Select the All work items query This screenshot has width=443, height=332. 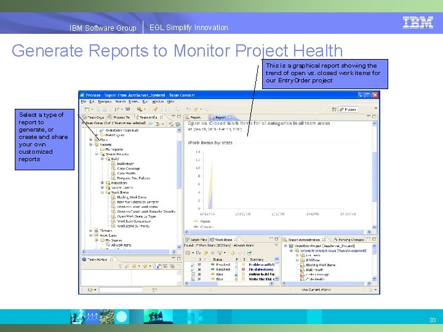(x=121, y=245)
